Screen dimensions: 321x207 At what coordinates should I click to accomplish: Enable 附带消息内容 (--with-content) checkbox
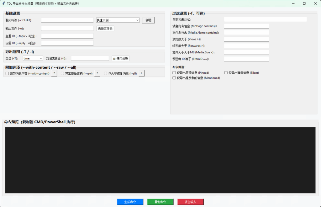click(x=7, y=73)
